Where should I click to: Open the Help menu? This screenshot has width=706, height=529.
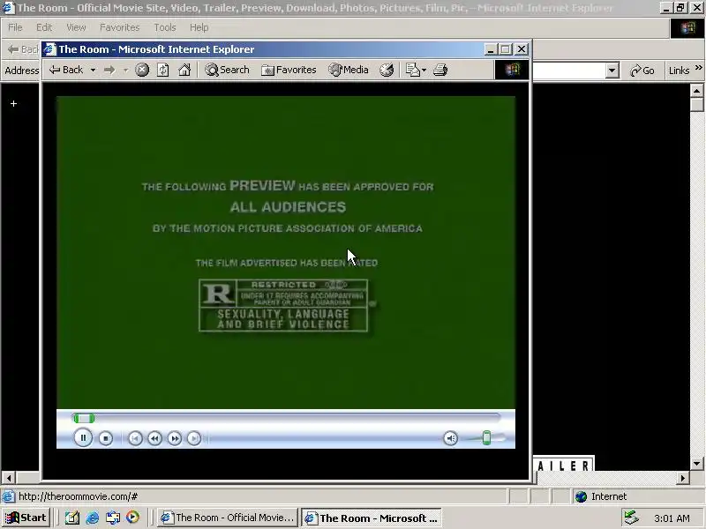click(199, 27)
